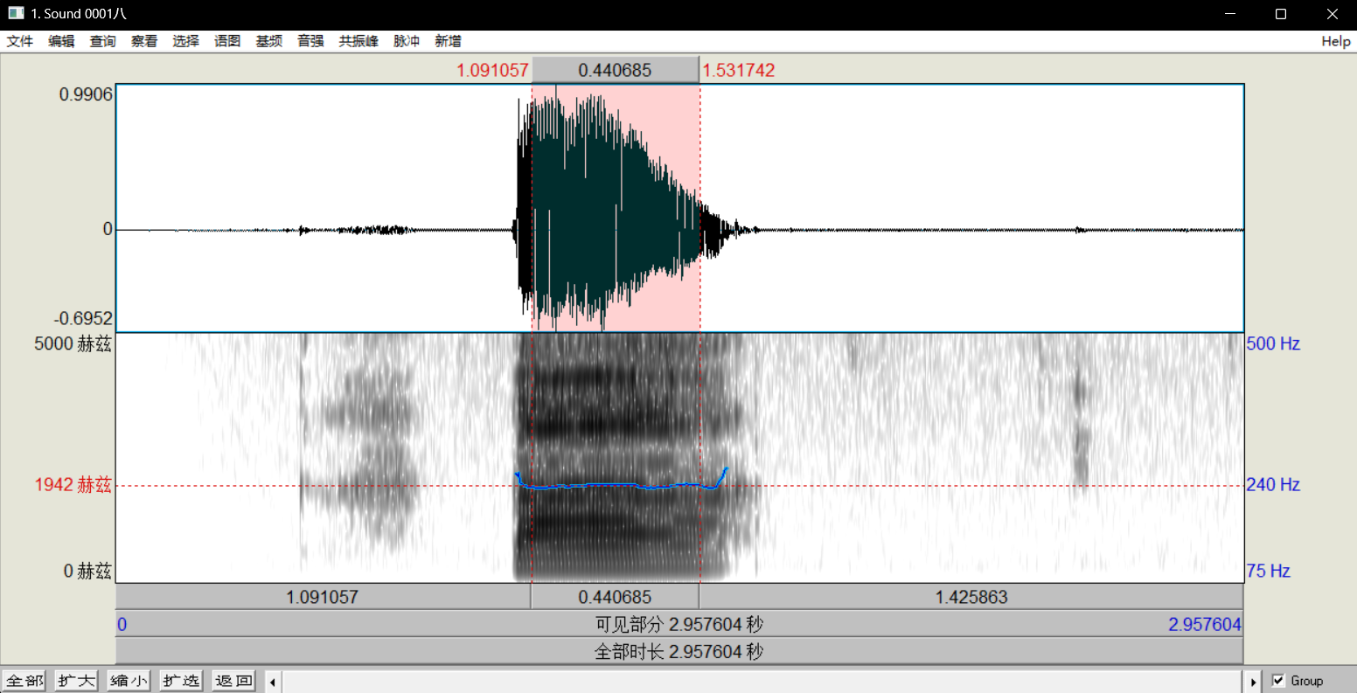1357x693 pixels.
Task: Click the 0 赫兹 spectrogram bottom label
Action: [87, 571]
